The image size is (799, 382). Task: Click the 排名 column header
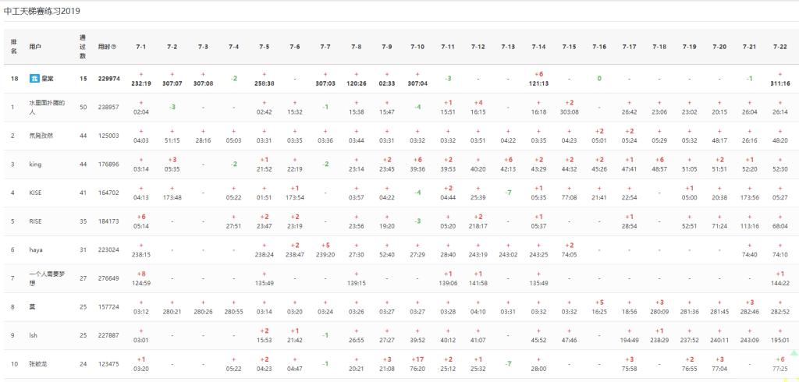[14, 47]
